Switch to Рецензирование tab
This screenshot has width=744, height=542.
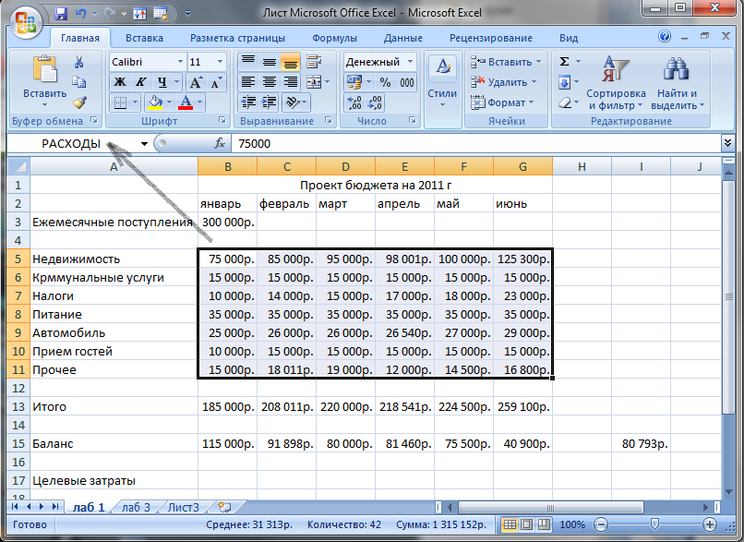[x=491, y=38]
